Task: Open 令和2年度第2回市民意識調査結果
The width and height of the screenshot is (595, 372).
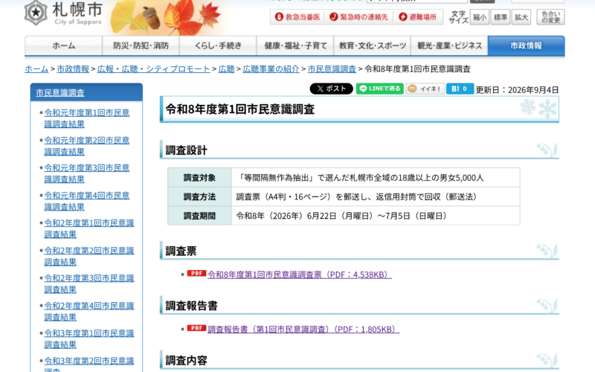Action: click(89, 256)
